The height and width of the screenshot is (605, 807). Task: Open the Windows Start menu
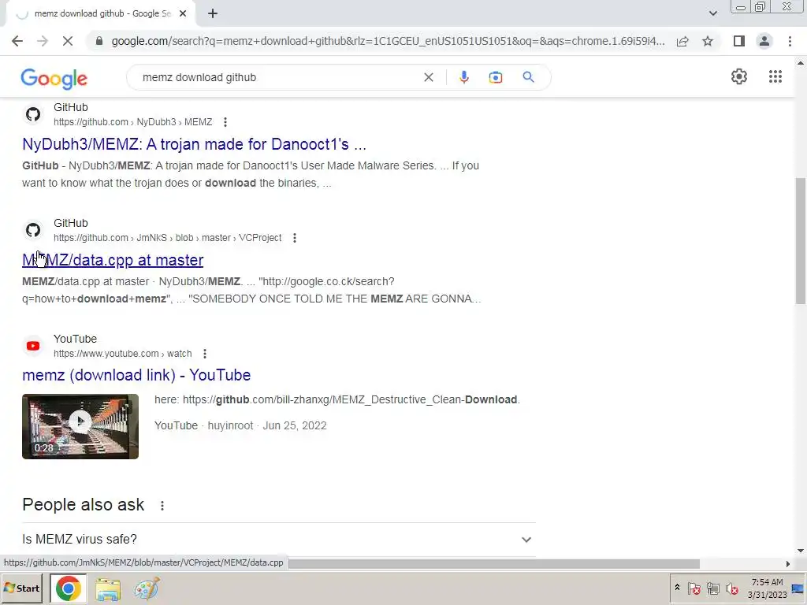(x=22, y=588)
